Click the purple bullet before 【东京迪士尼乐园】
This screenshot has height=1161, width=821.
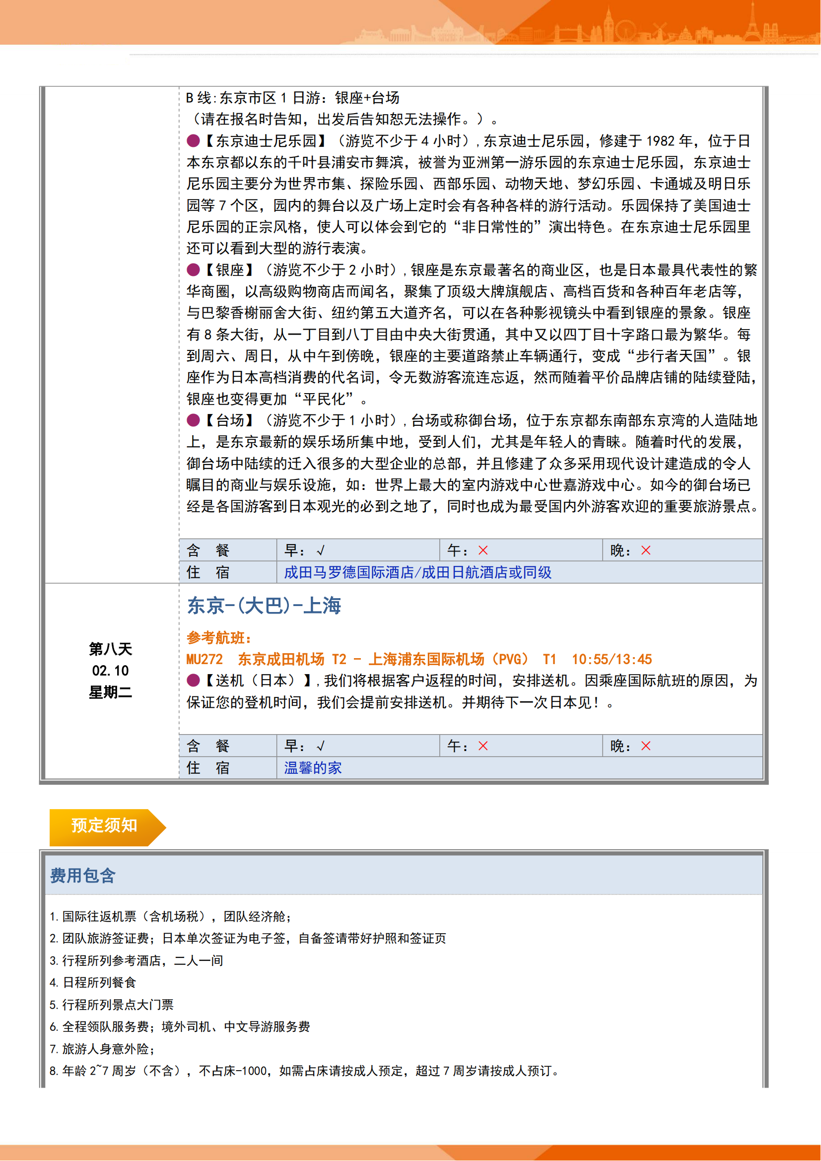tap(193, 140)
